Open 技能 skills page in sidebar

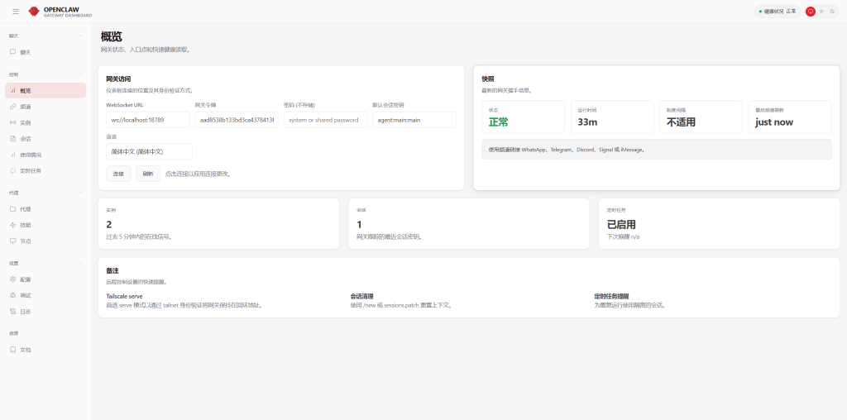point(25,225)
